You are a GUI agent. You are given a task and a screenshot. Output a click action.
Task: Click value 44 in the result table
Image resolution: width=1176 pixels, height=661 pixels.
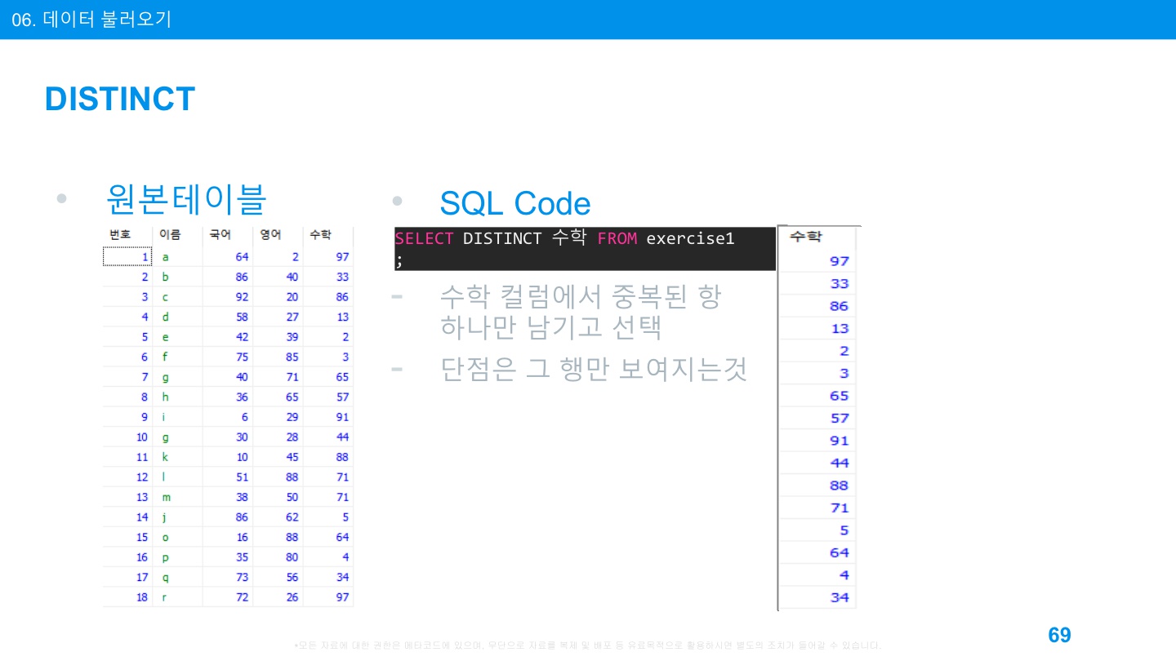pos(840,463)
